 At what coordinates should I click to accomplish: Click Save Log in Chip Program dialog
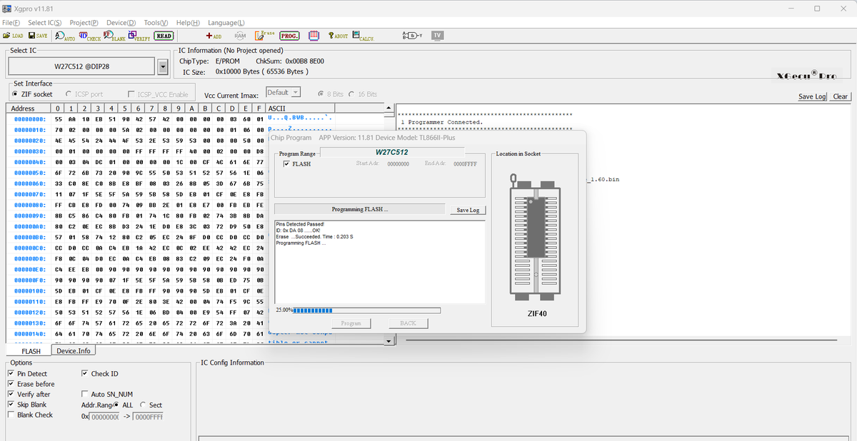(x=468, y=210)
